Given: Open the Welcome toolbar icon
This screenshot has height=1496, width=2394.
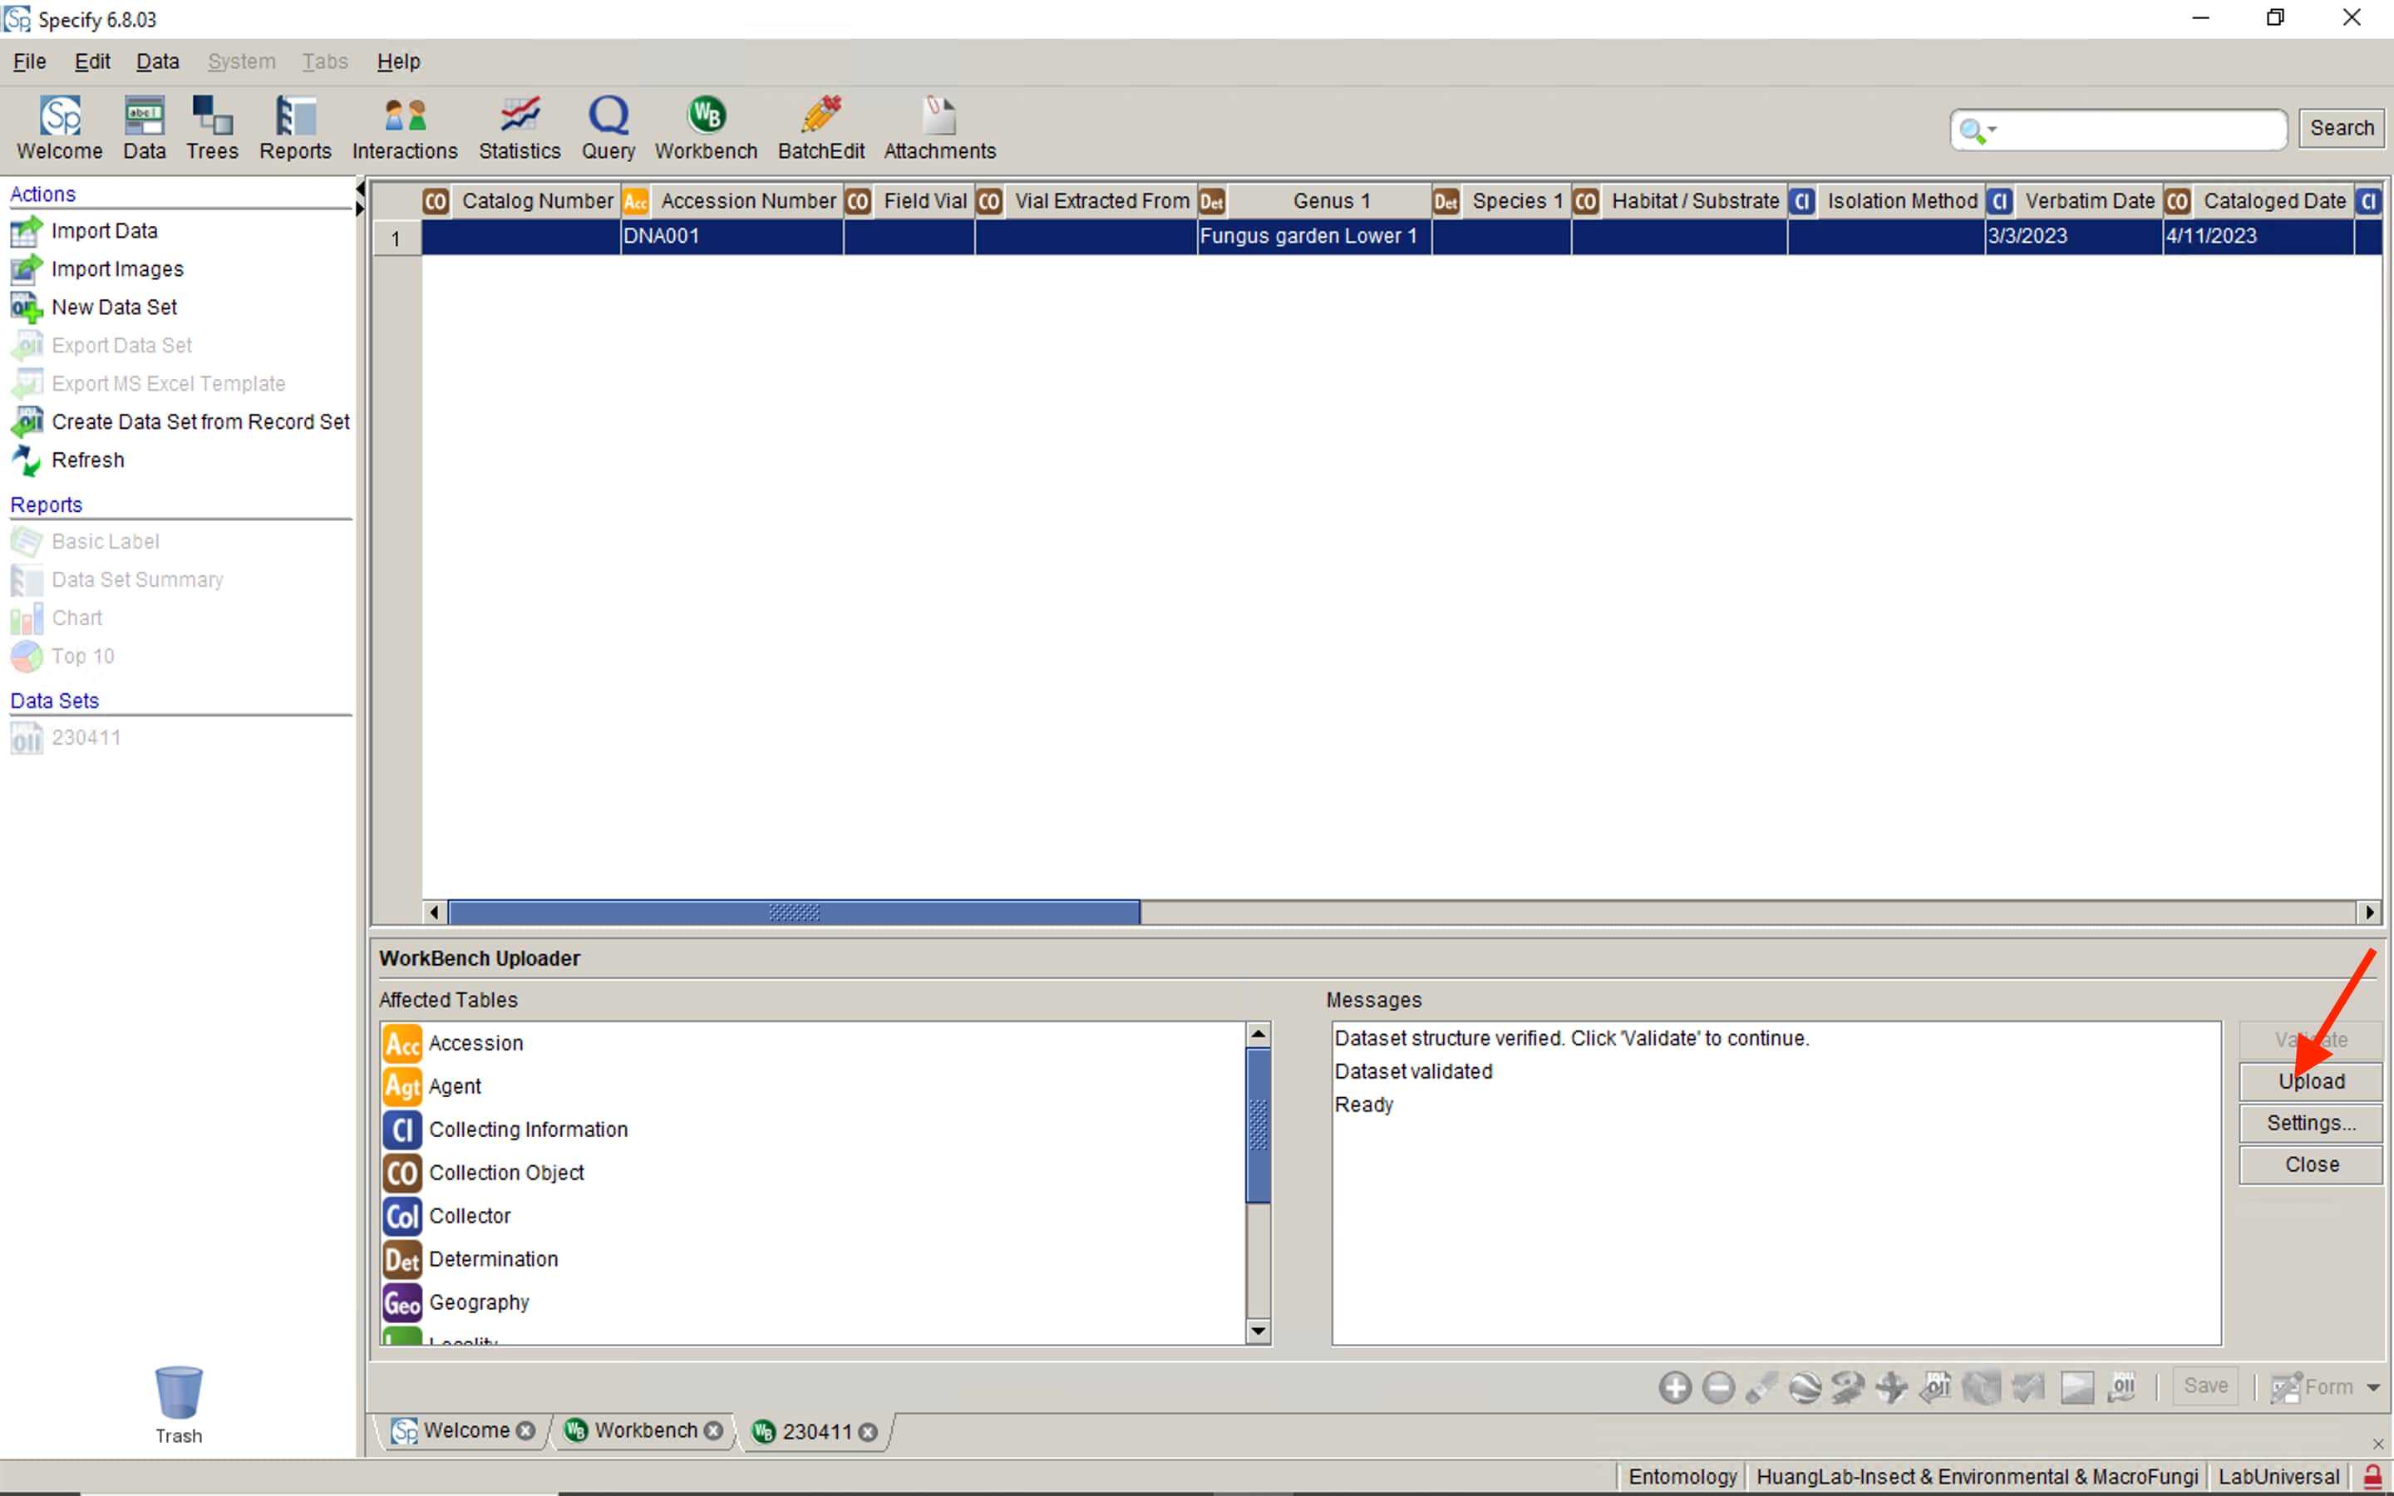Looking at the screenshot, I should [59, 128].
